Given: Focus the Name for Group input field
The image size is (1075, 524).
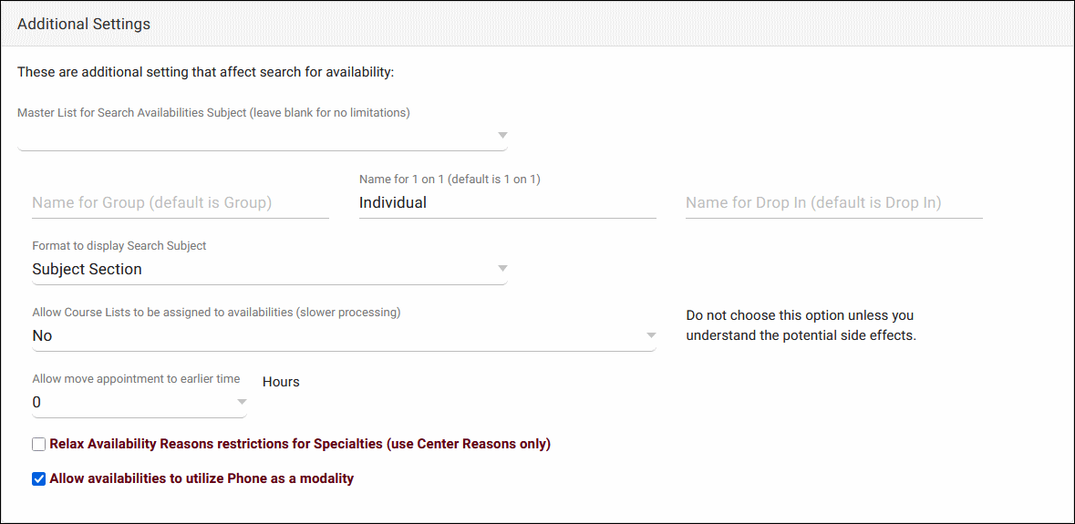Looking at the screenshot, I should coord(181,203).
